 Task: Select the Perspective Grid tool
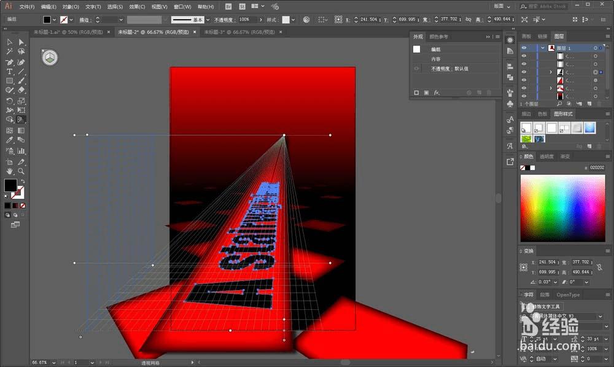21,120
